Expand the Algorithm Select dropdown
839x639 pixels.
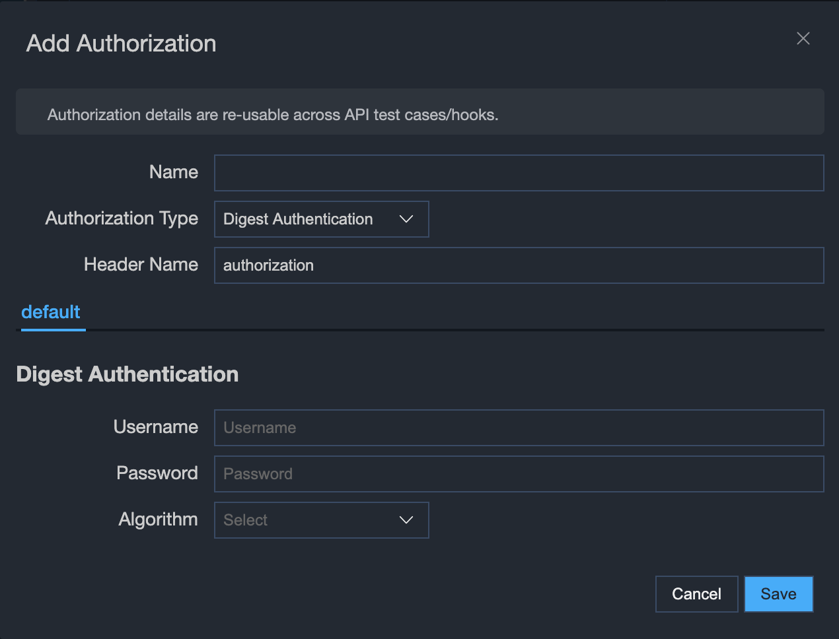click(321, 520)
